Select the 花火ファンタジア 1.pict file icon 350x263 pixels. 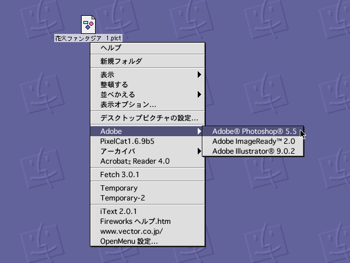click(88, 25)
